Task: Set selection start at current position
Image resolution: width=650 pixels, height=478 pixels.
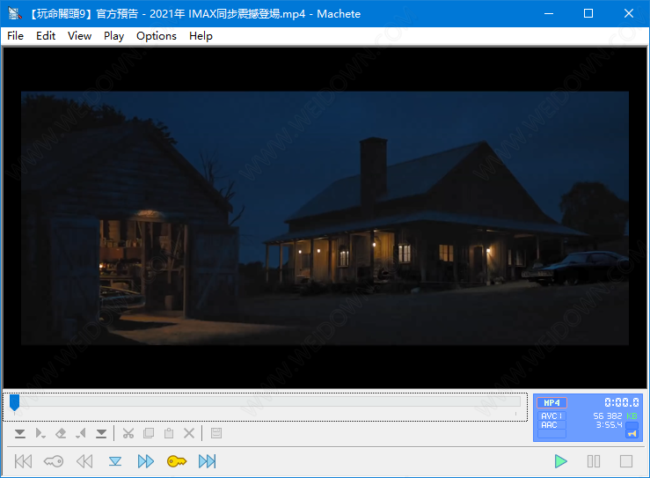Action: (x=40, y=434)
